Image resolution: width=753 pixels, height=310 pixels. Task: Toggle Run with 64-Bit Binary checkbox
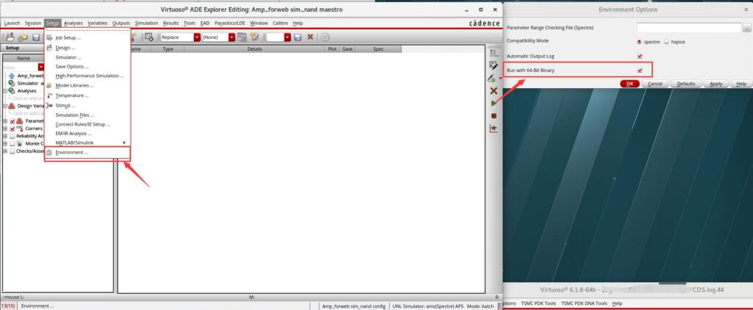640,71
